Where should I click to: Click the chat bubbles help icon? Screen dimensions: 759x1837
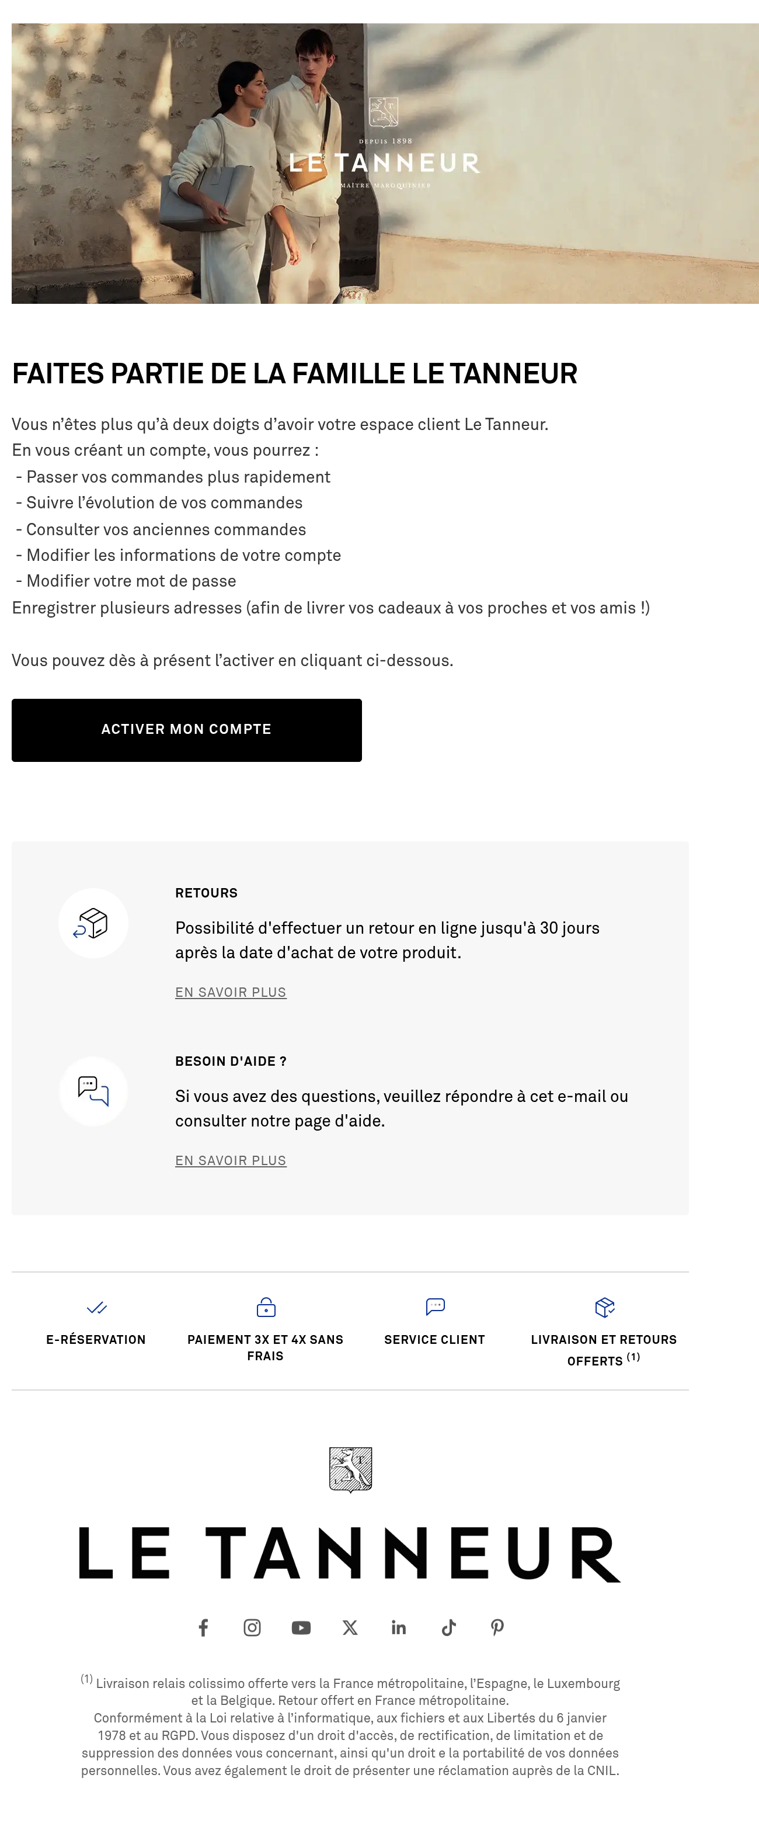(93, 1092)
